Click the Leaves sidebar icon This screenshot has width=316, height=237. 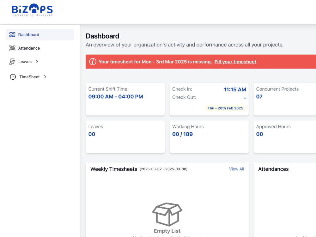(12, 62)
